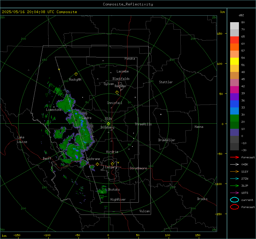
Task: Click the Airdrie label
Action: coord(112,152)
